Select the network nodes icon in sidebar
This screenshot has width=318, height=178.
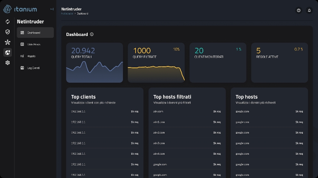click(x=7, y=42)
